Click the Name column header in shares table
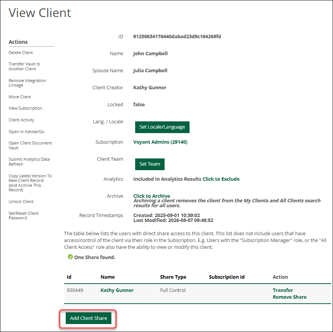The height and width of the screenshot is (332, 333). tap(108, 277)
